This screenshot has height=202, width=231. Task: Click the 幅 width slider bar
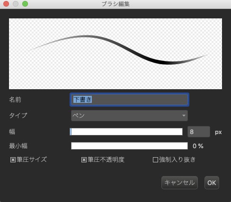[126, 132]
